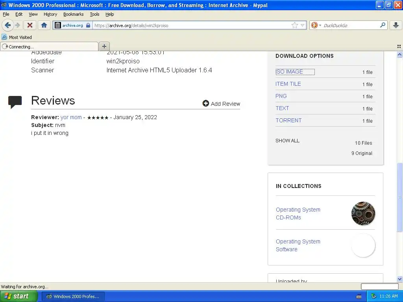Click the padlock security icon
This screenshot has width=403, height=302.
coord(88,25)
